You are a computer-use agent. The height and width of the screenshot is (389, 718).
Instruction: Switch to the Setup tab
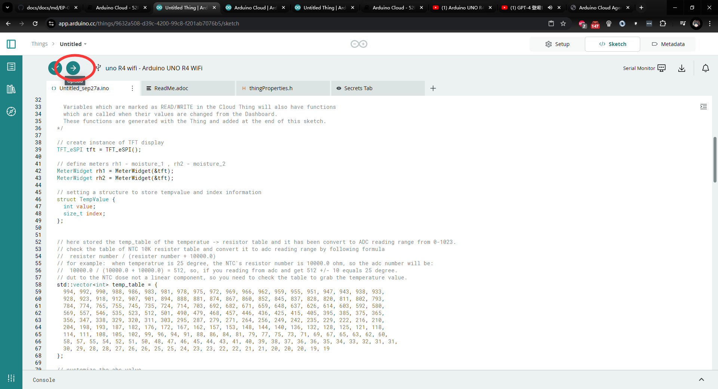coord(557,44)
